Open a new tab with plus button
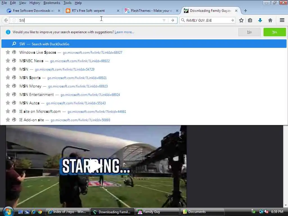This screenshot has width=288, height=216. (245, 11)
